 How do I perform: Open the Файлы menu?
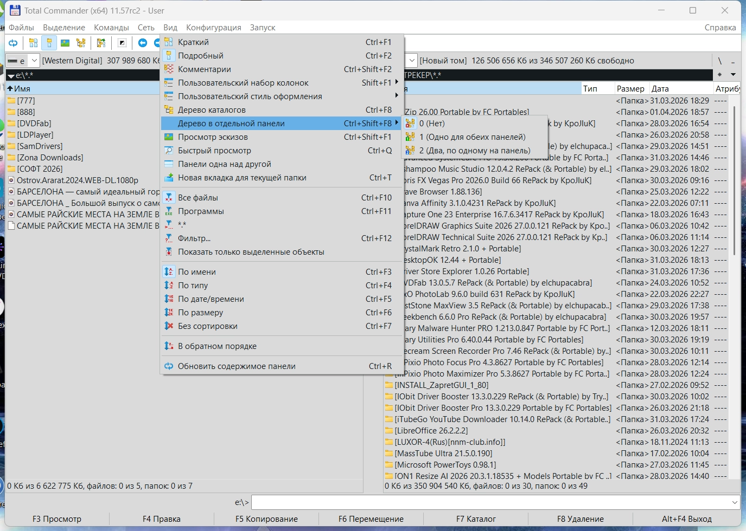click(21, 28)
